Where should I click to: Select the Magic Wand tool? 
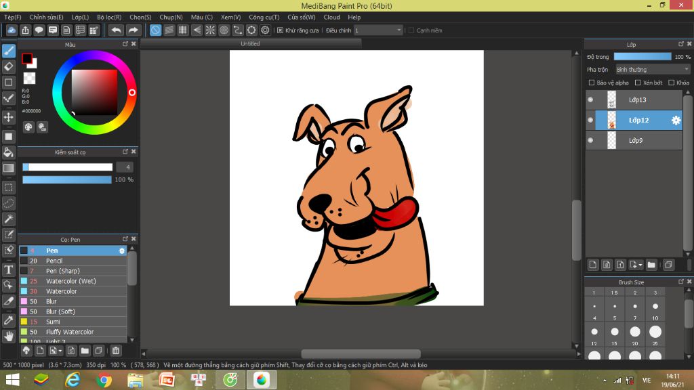pyautogui.click(x=9, y=219)
